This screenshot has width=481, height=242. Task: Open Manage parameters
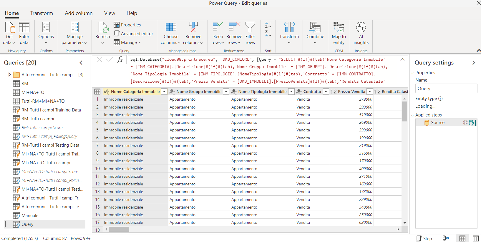tap(74, 33)
